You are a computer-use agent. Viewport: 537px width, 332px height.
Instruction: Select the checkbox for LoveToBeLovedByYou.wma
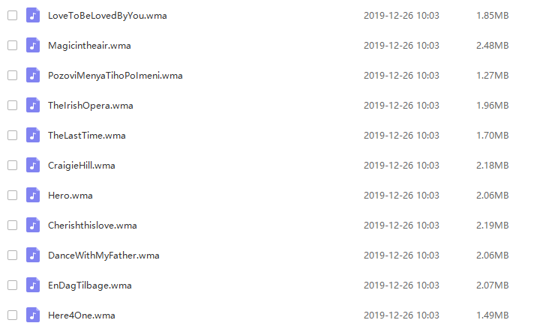tap(12, 16)
